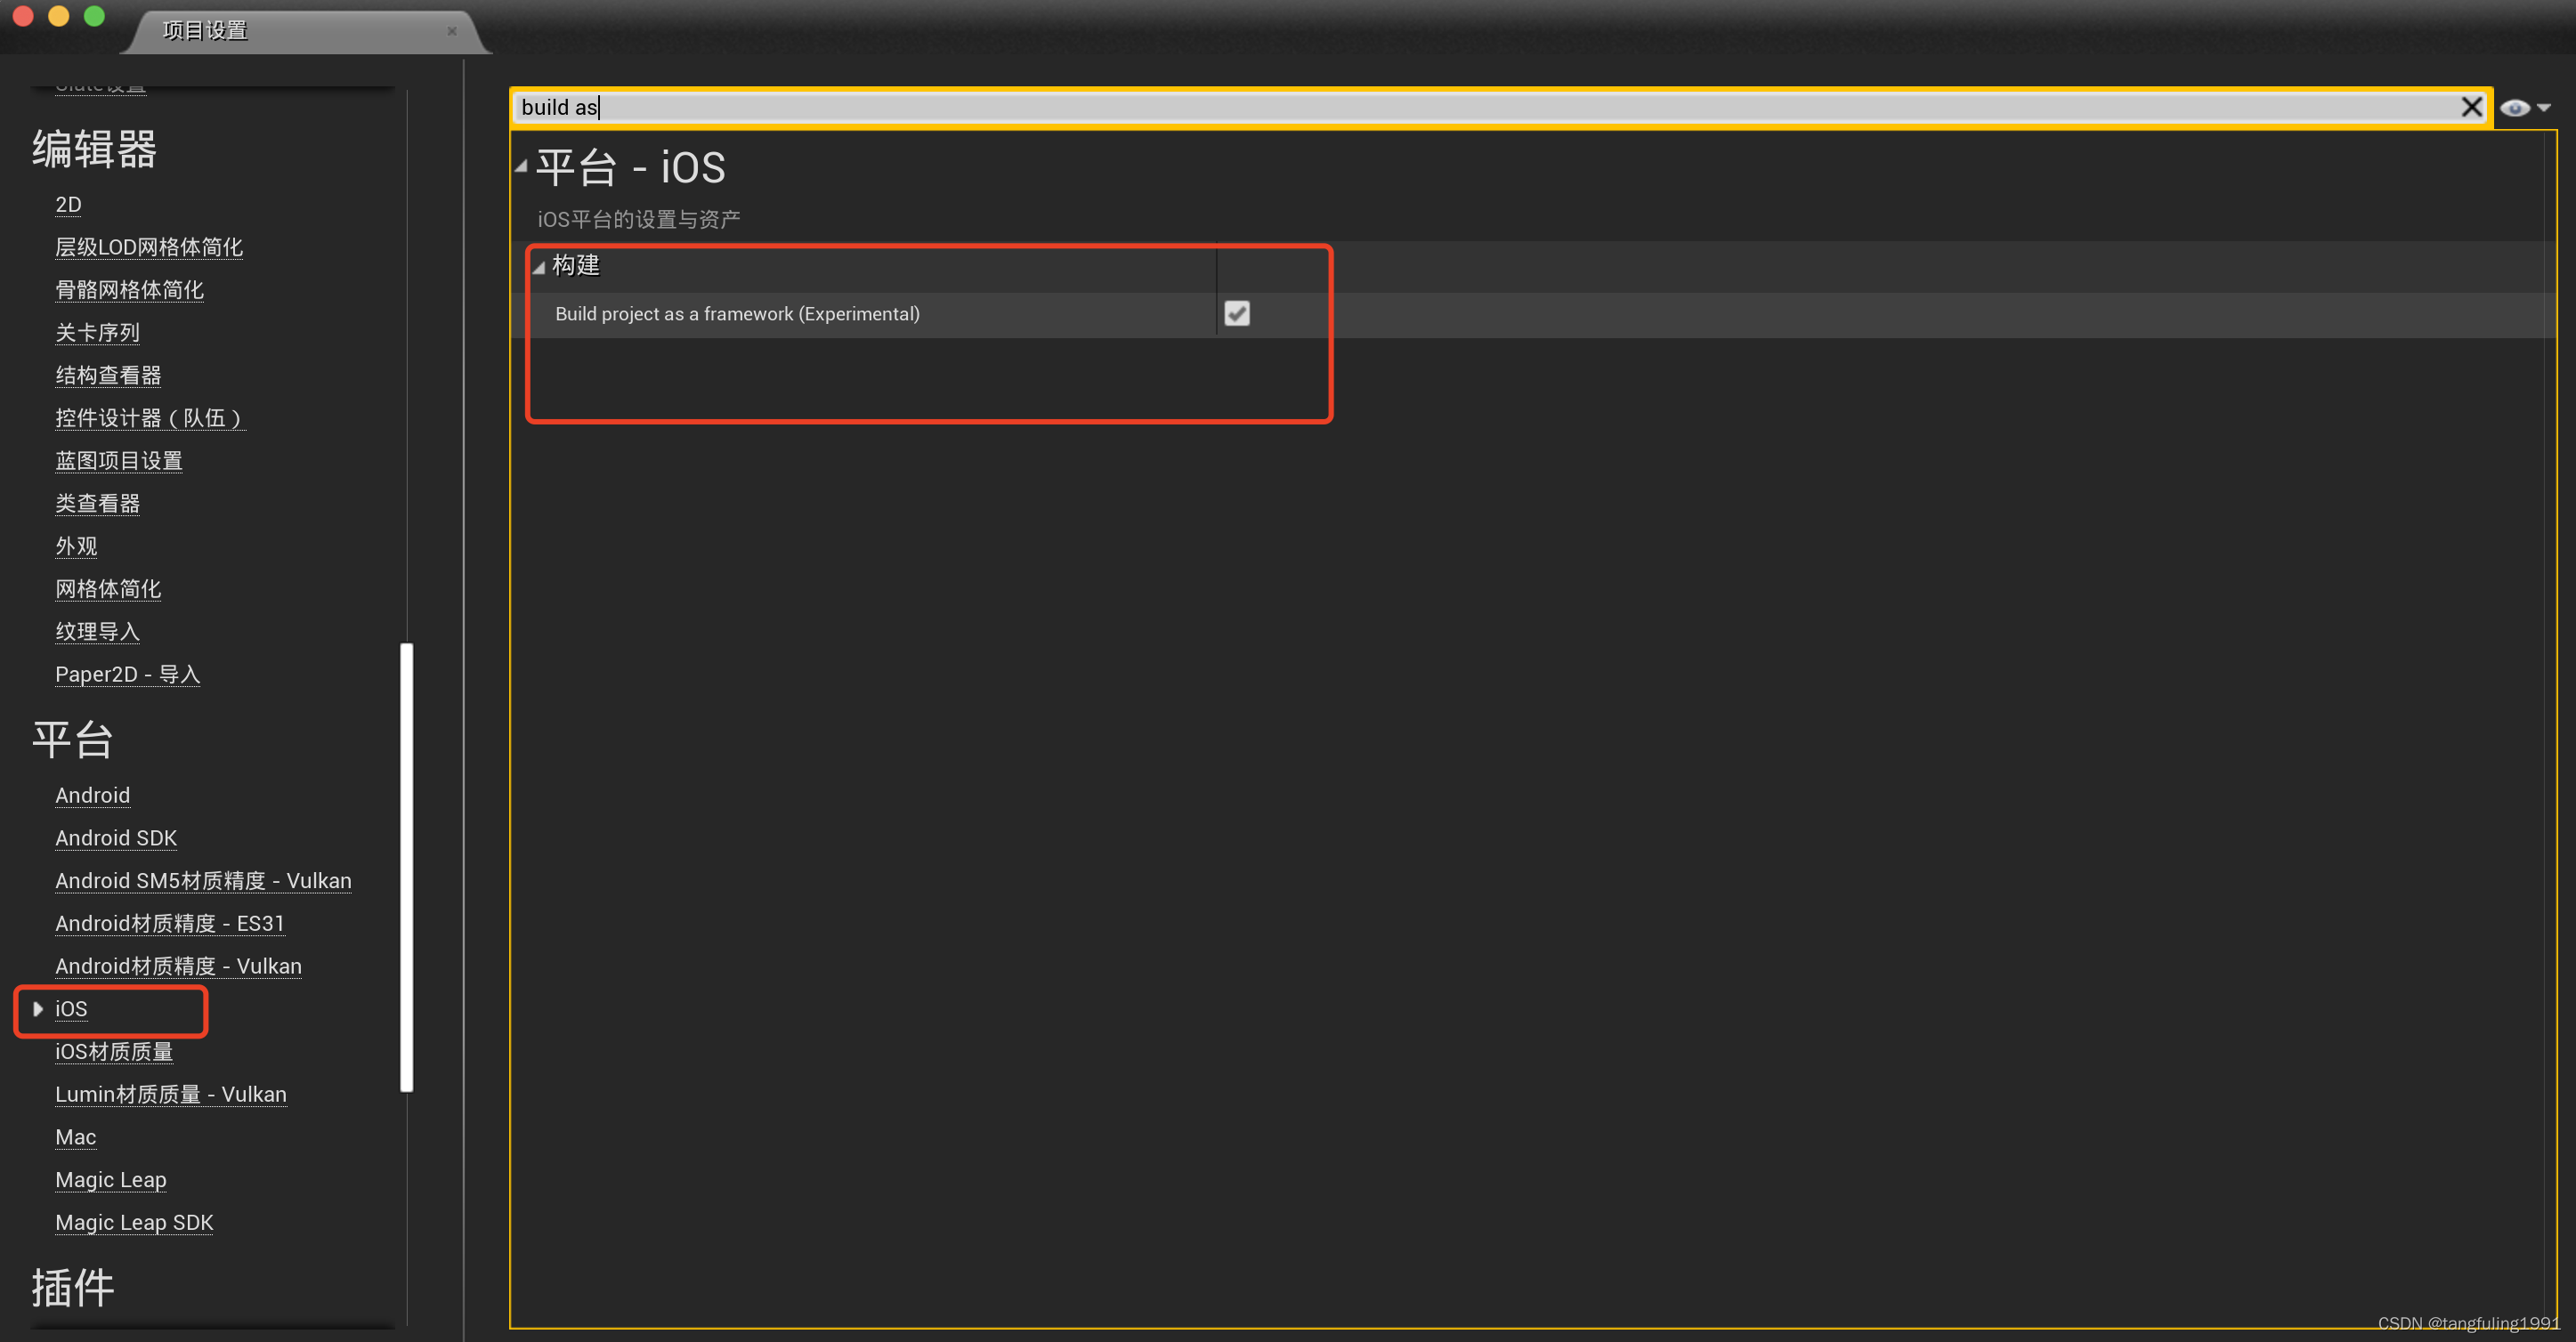Screen dimensions: 2576x1342
Task: Open 蓝图项目设置 page
Action: click(x=119, y=461)
